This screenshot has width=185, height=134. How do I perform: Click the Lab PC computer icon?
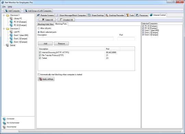pos(11,32)
